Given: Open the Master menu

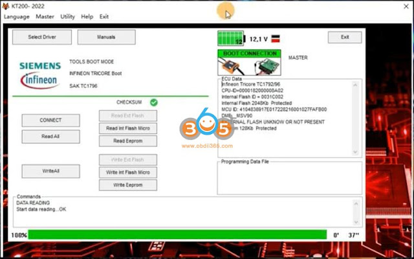Looking at the screenshot, I should tap(45, 17).
